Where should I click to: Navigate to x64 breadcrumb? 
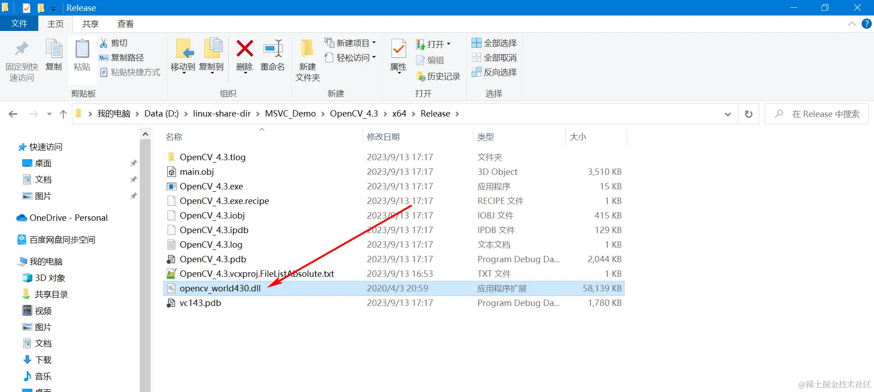pos(399,114)
